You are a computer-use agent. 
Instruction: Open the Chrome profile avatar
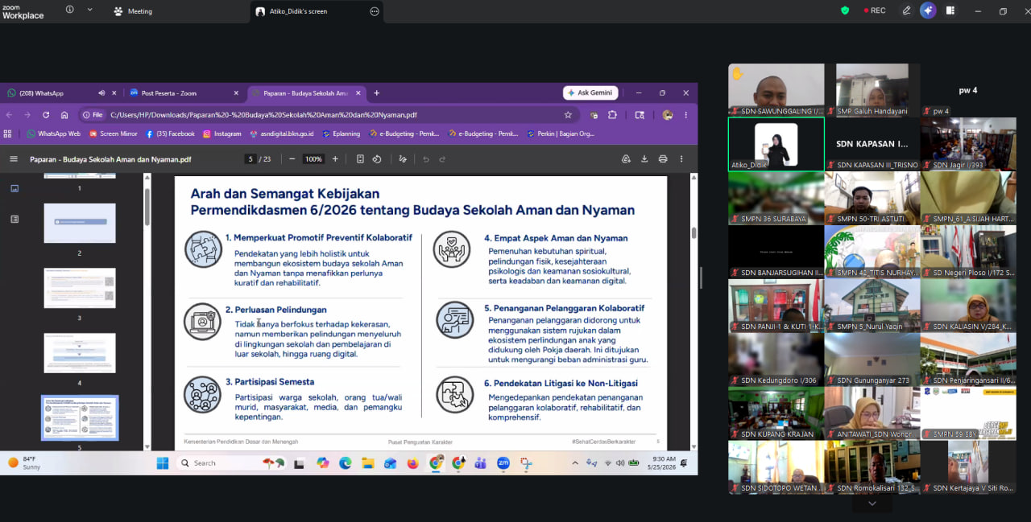(667, 115)
